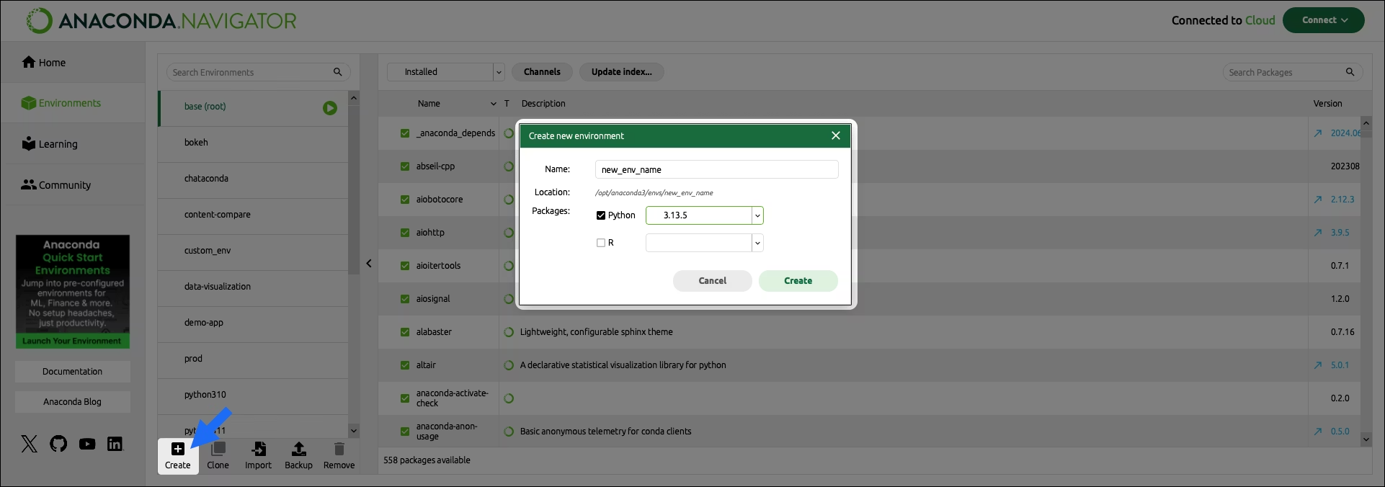The height and width of the screenshot is (487, 1385).
Task: Uncheck the Python package checkbox
Action: [x=601, y=215]
